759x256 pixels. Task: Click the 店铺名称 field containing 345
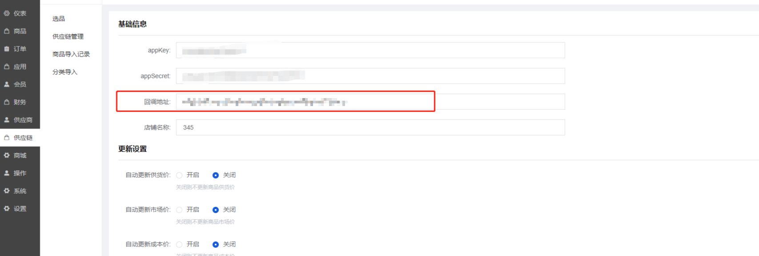coord(370,127)
